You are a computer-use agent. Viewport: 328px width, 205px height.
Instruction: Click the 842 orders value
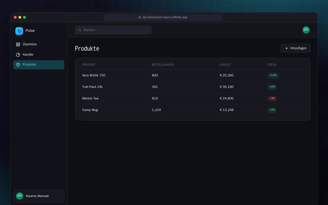(155, 75)
